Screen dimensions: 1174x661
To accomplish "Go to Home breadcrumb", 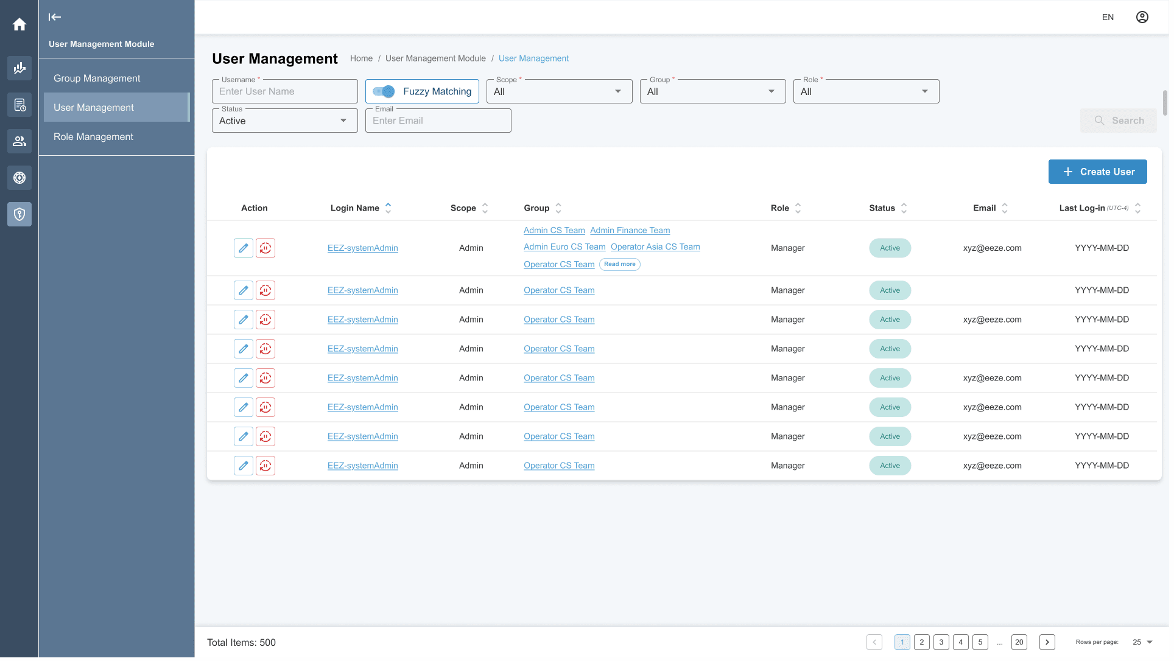I will [363, 58].
